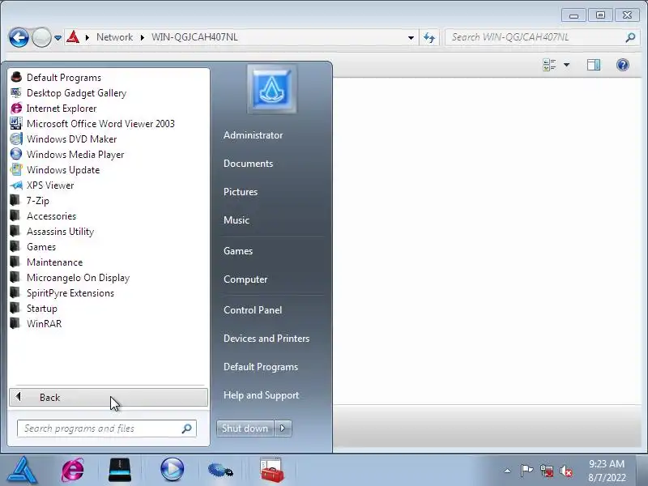Open Help and Support

(261, 395)
